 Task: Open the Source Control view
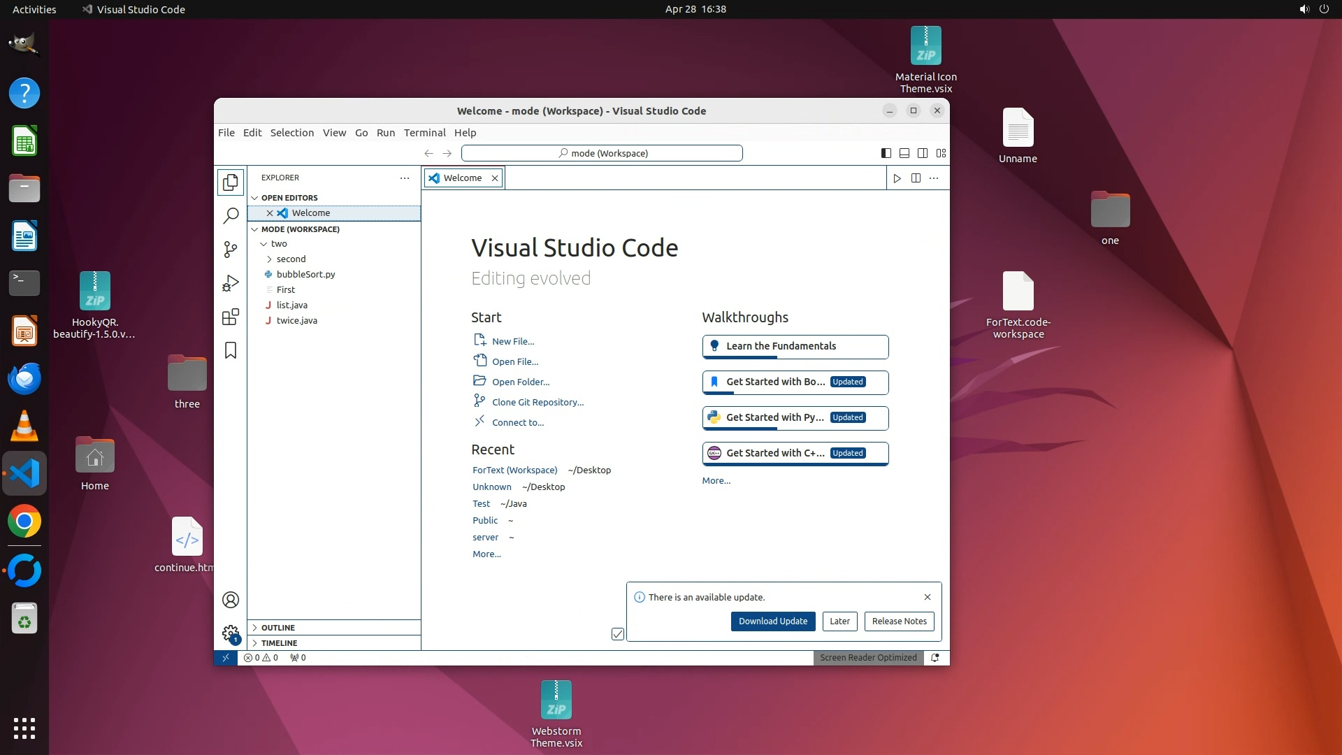(231, 250)
